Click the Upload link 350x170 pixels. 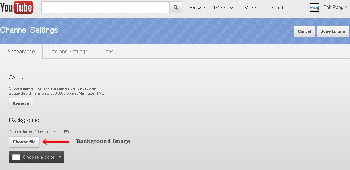276,8
